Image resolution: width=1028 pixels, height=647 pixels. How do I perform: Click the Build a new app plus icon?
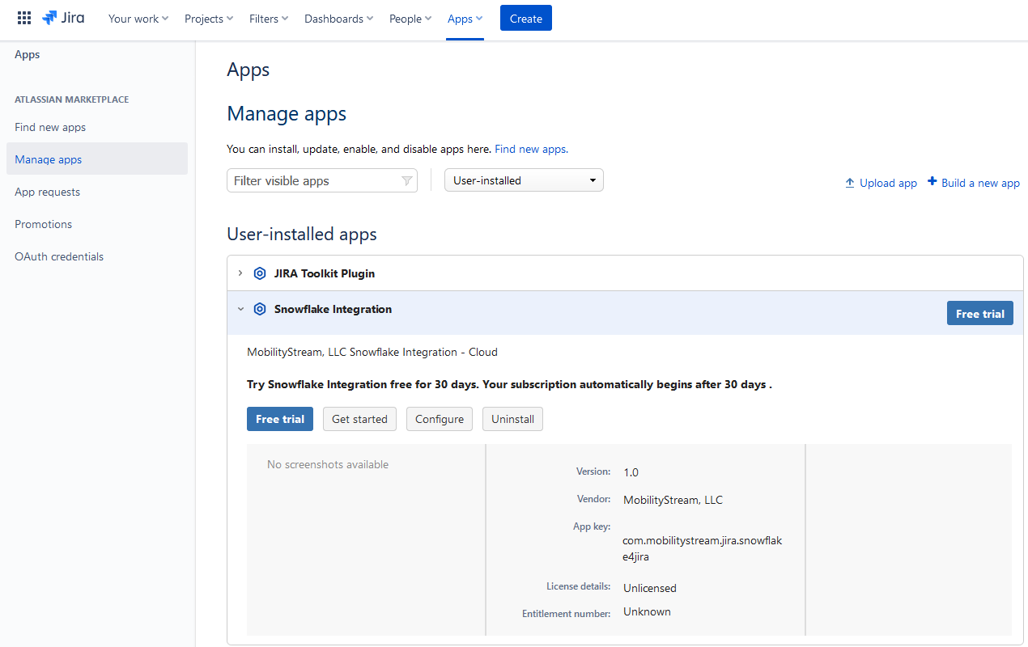click(932, 182)
